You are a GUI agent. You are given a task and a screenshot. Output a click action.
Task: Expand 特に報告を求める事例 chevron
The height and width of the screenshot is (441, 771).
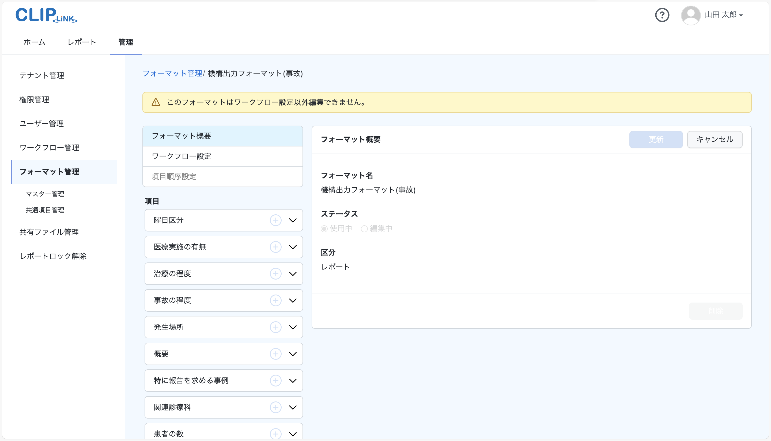pos(293,380)
